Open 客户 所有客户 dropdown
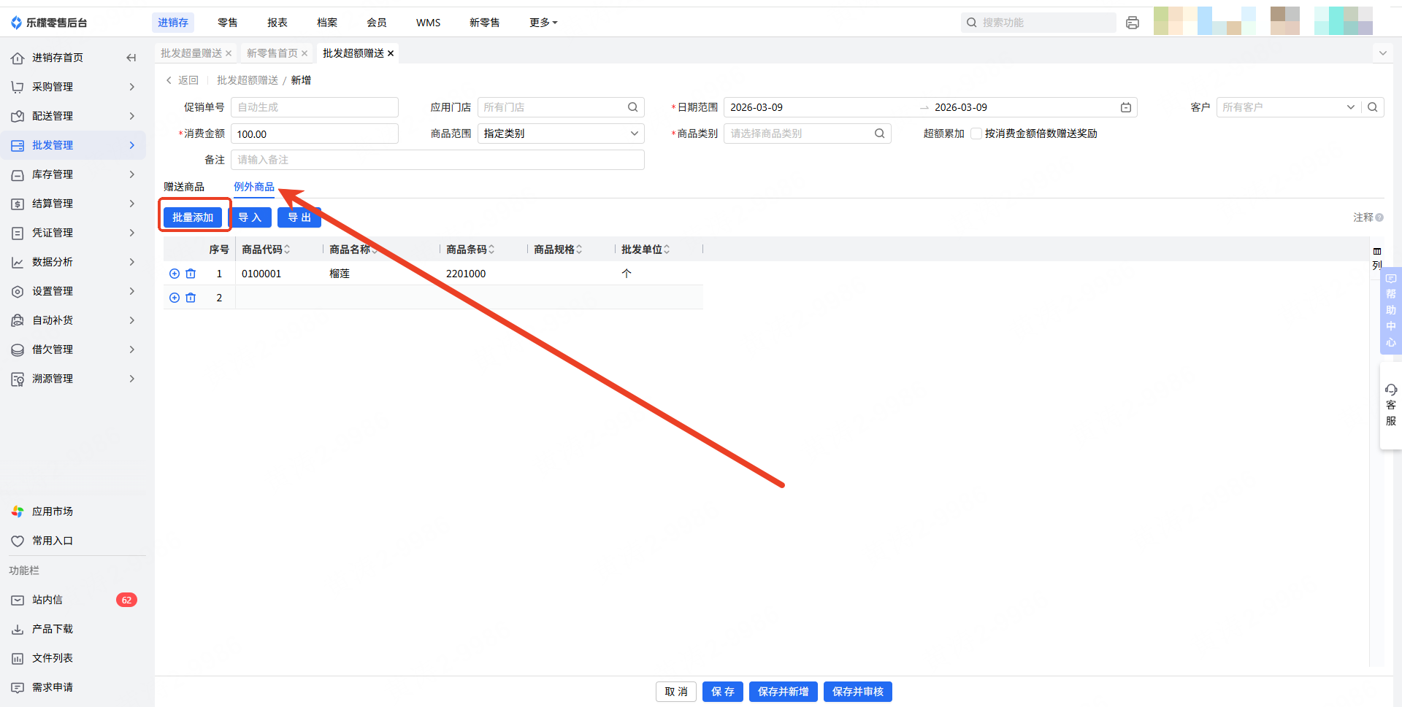This screenshot has height=707, width=1402. (1287, 107)
